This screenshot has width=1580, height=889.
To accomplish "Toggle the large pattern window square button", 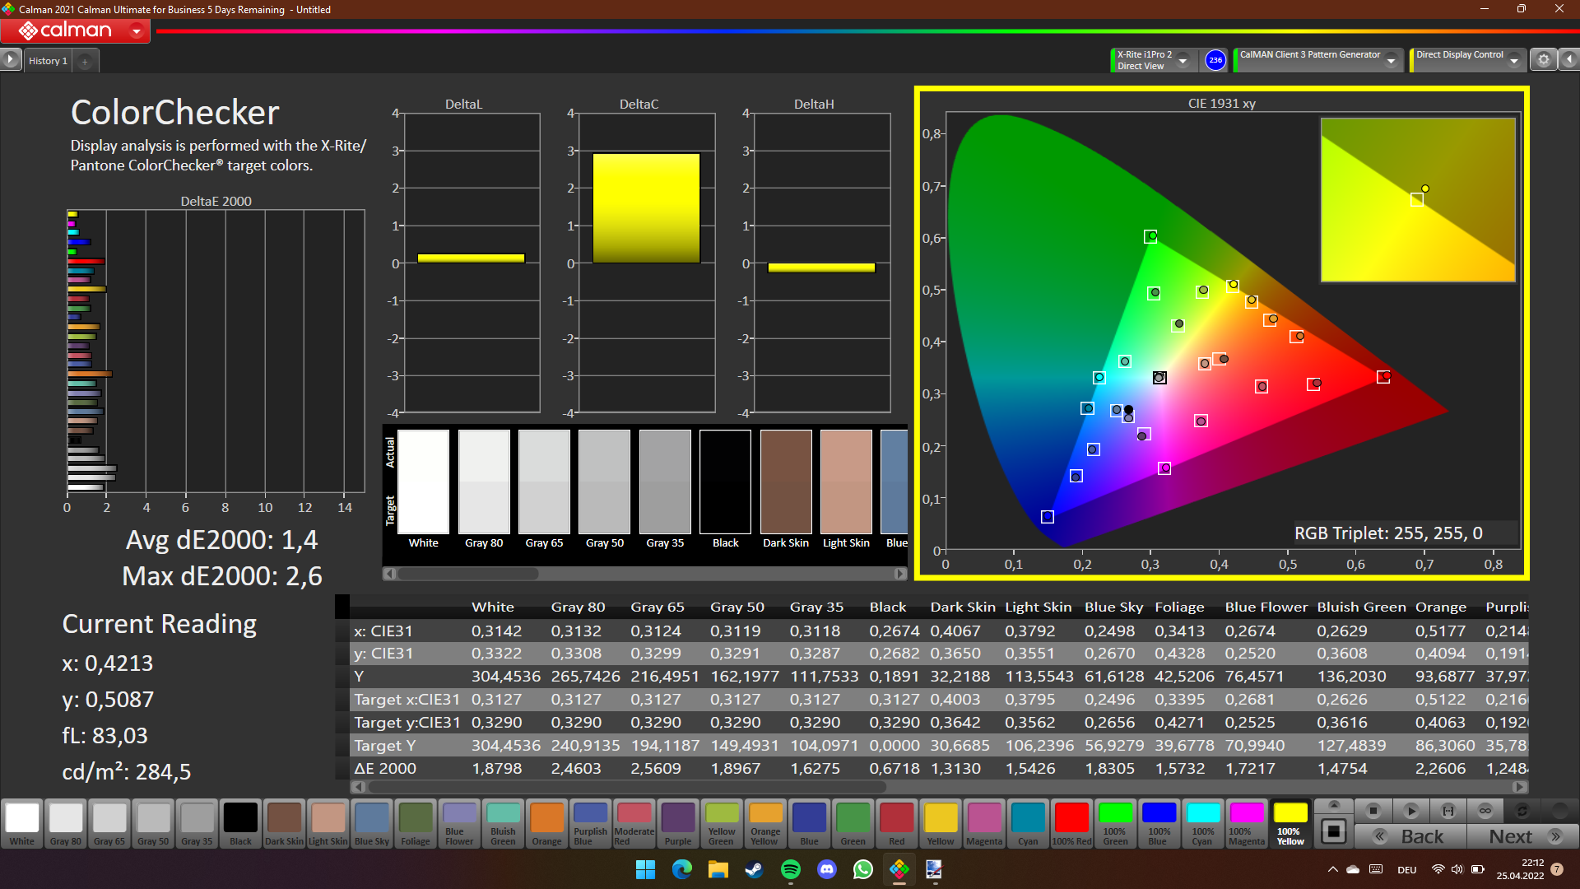I will [1334, 831].
